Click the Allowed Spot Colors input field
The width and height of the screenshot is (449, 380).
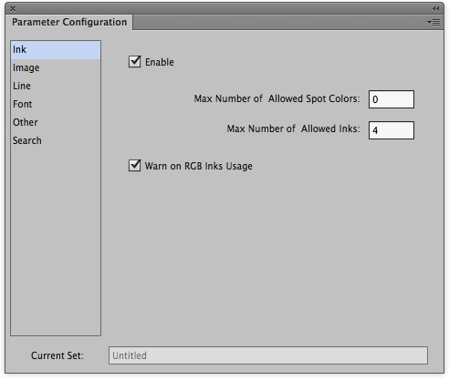click(x=392, y=99)
